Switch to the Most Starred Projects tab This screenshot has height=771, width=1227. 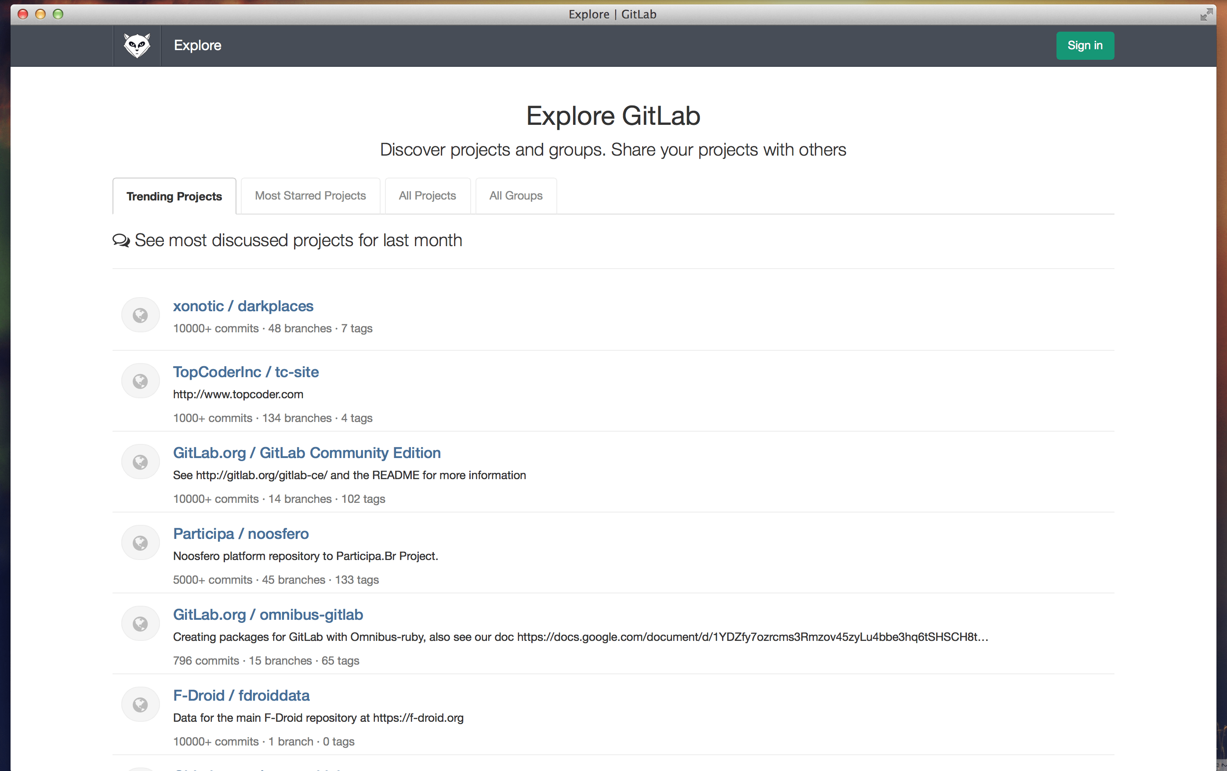click(x=310, y=196)
